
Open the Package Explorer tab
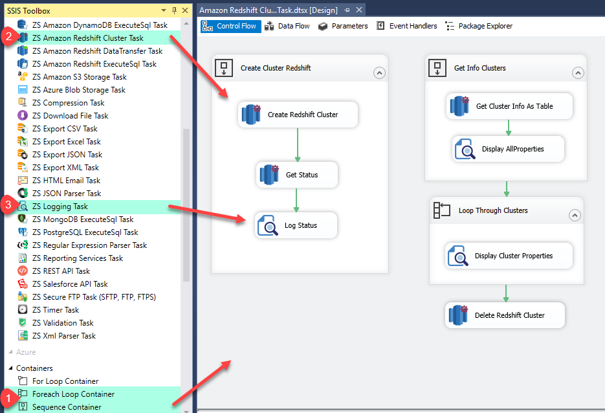pyautogui.click(x=479, y=27)
